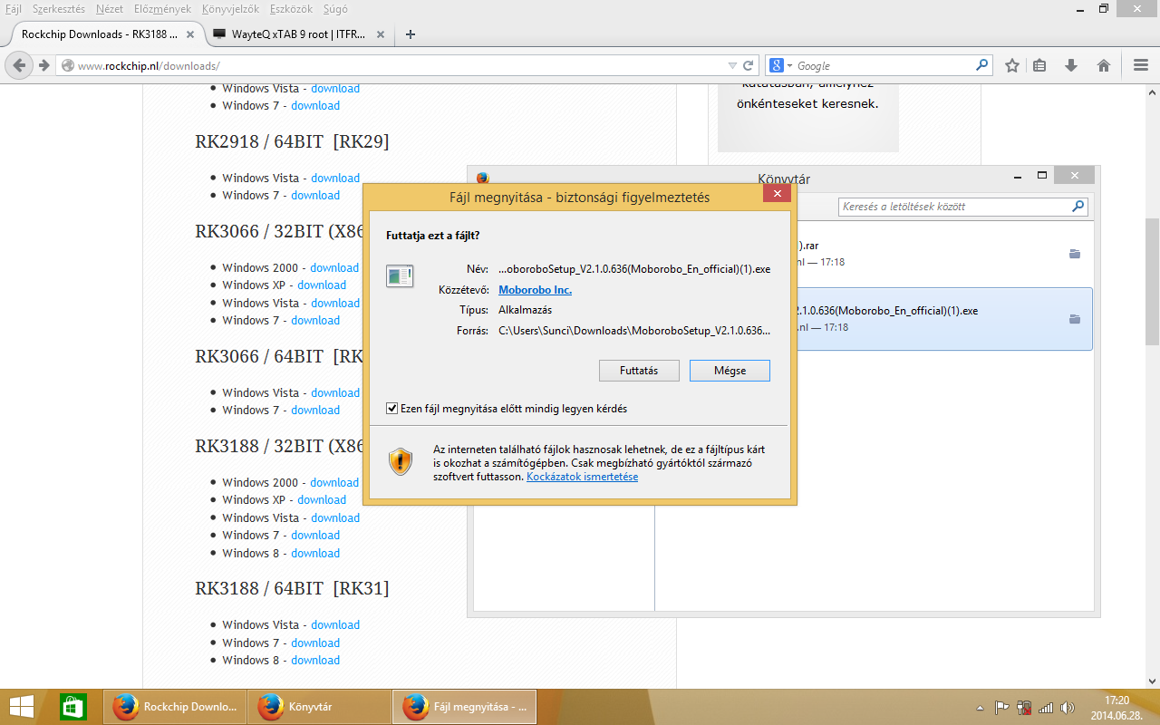Open the Firefox hamburger menu
Viewport: 1160px width, 725px height.
click(x=1141, y=65)
